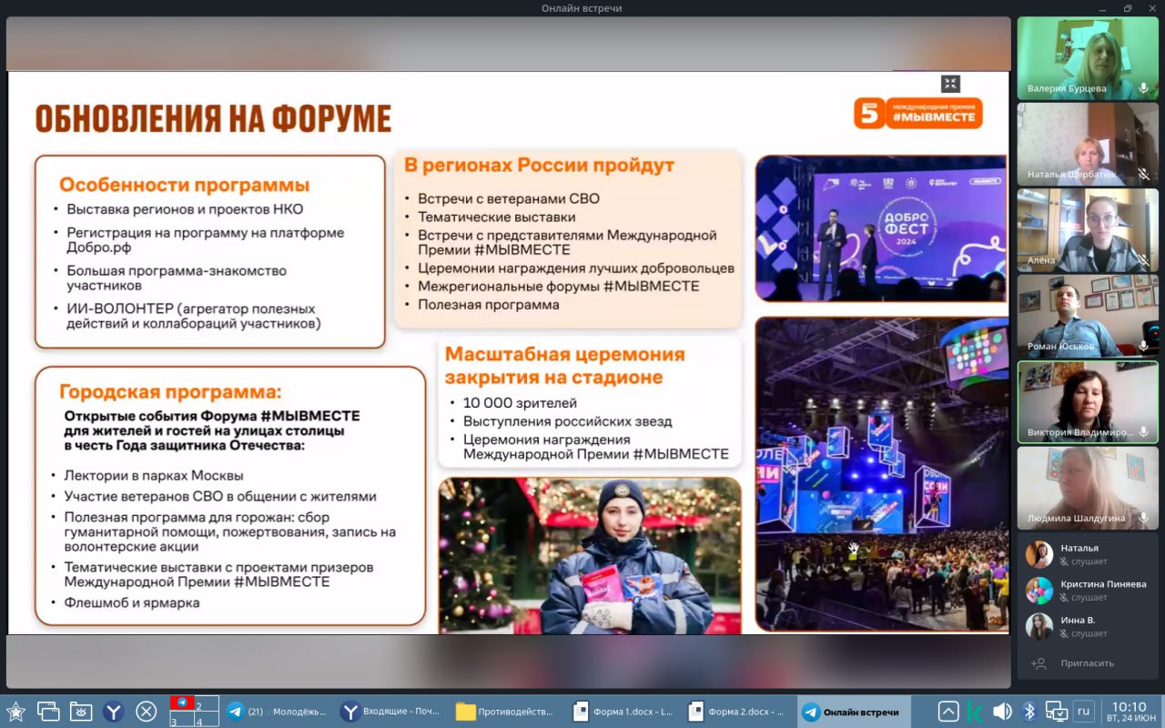Expand hidden system tray icons arrow
This screenshot has height=728, width=1165.
pos(948,712)
